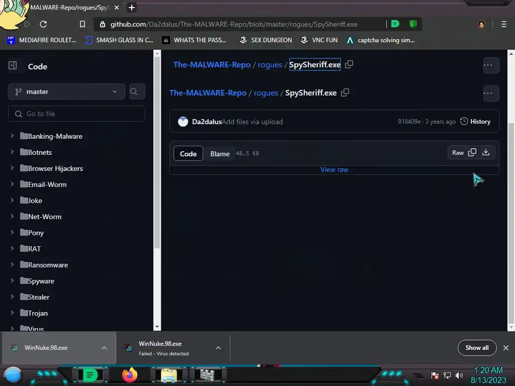The height and width of the screenshot is (386, 515).
Task: Click the firewall brick-wall taskbar icon
Action: pos(207,375)
